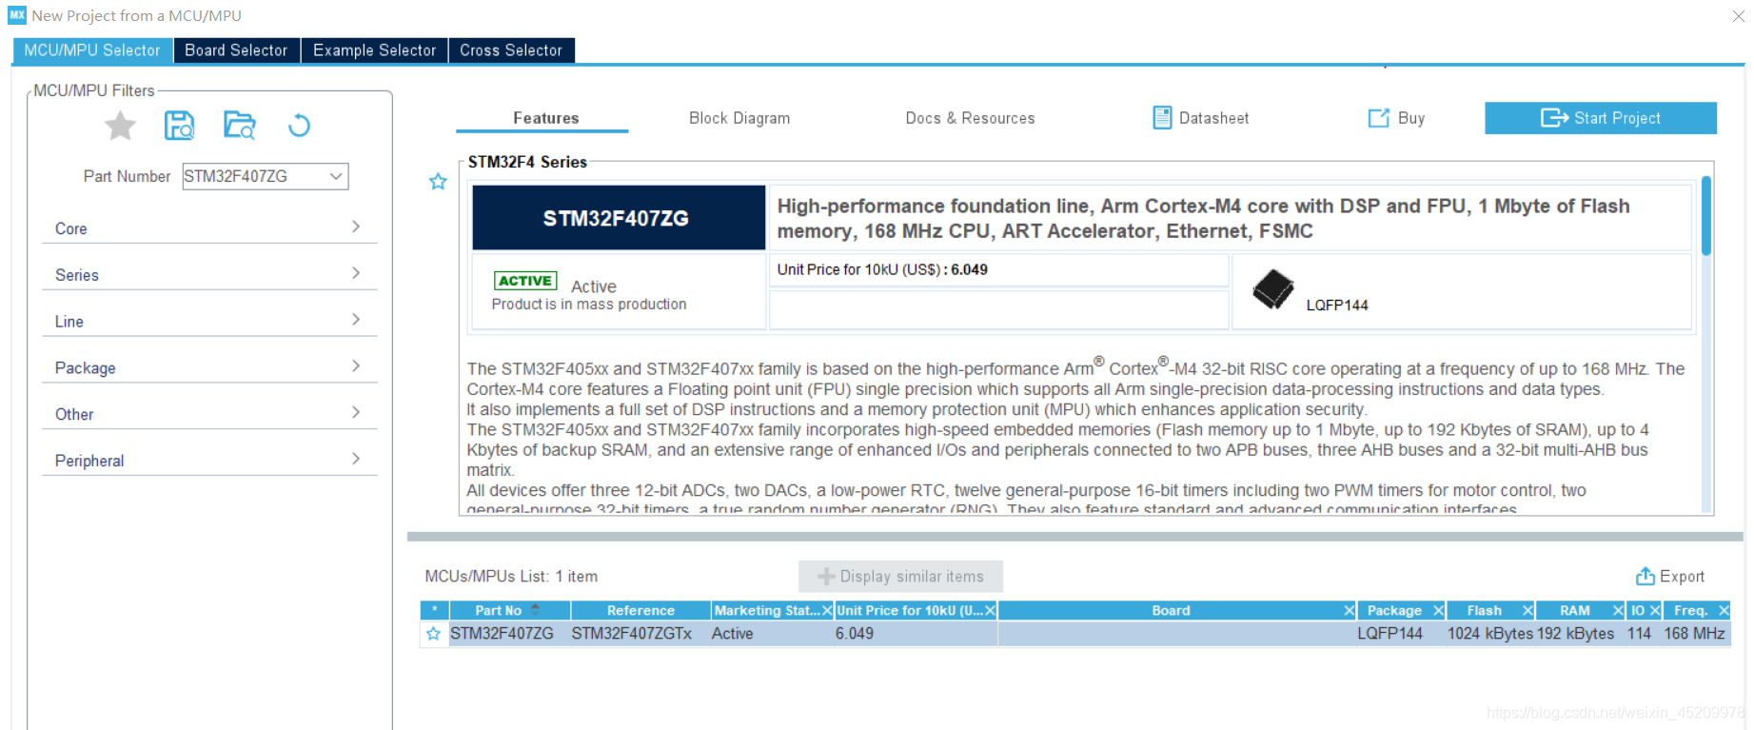
Task: Remove Marketing Status column via X
Action: click(x=827, y=611)
